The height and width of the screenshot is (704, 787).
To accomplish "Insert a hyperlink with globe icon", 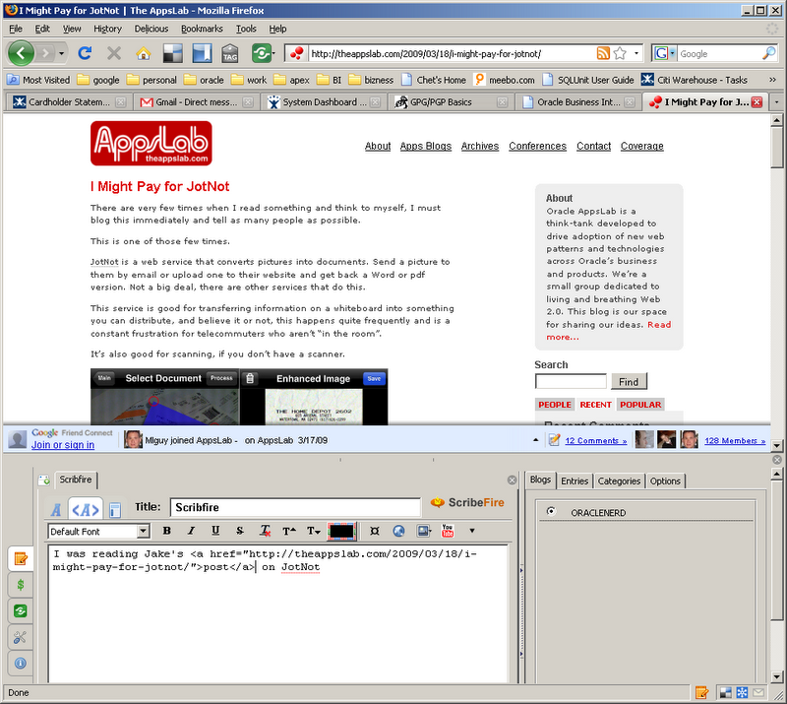I will pyautogui.click(x=399, y=531).
